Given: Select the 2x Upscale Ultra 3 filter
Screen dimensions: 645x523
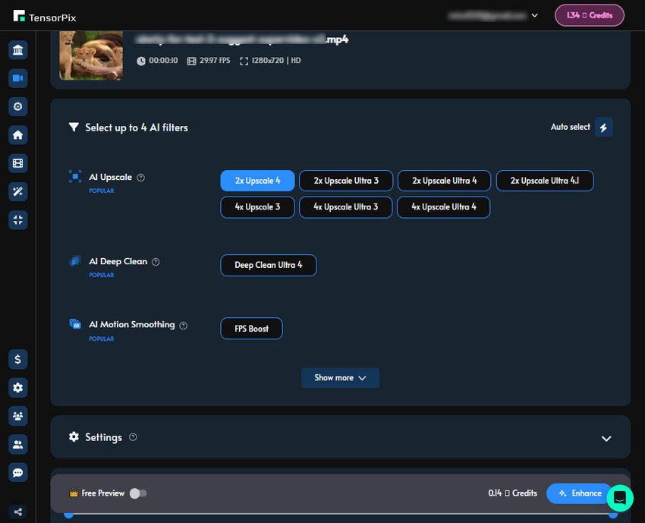Looking at the screenshot, I should click(x=346, y=181).
